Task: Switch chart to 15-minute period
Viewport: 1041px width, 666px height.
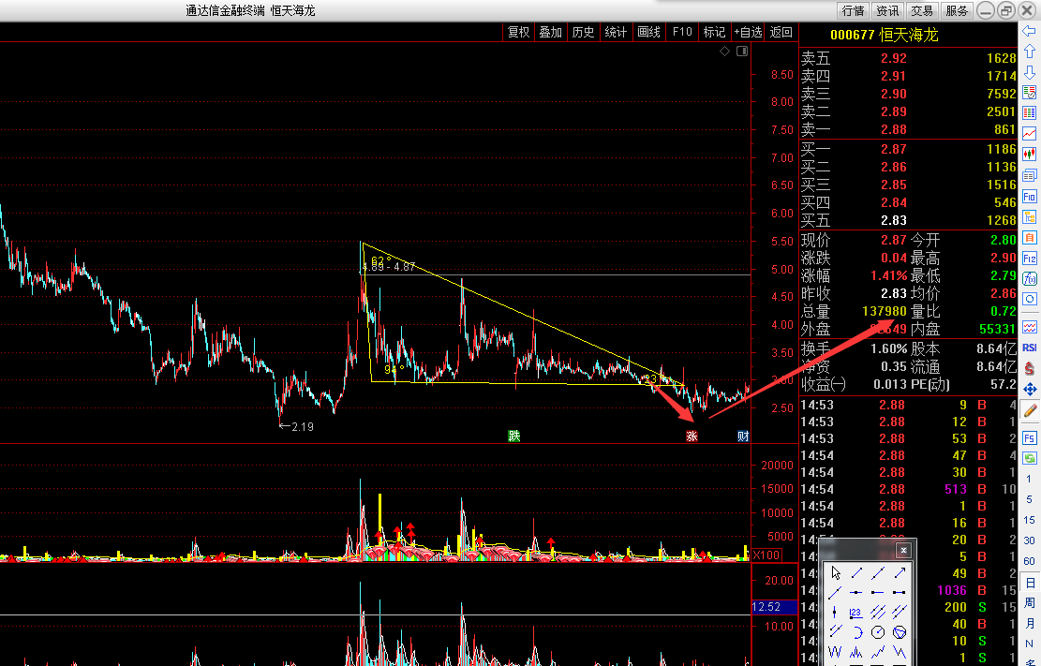Action: [1029, 519]
